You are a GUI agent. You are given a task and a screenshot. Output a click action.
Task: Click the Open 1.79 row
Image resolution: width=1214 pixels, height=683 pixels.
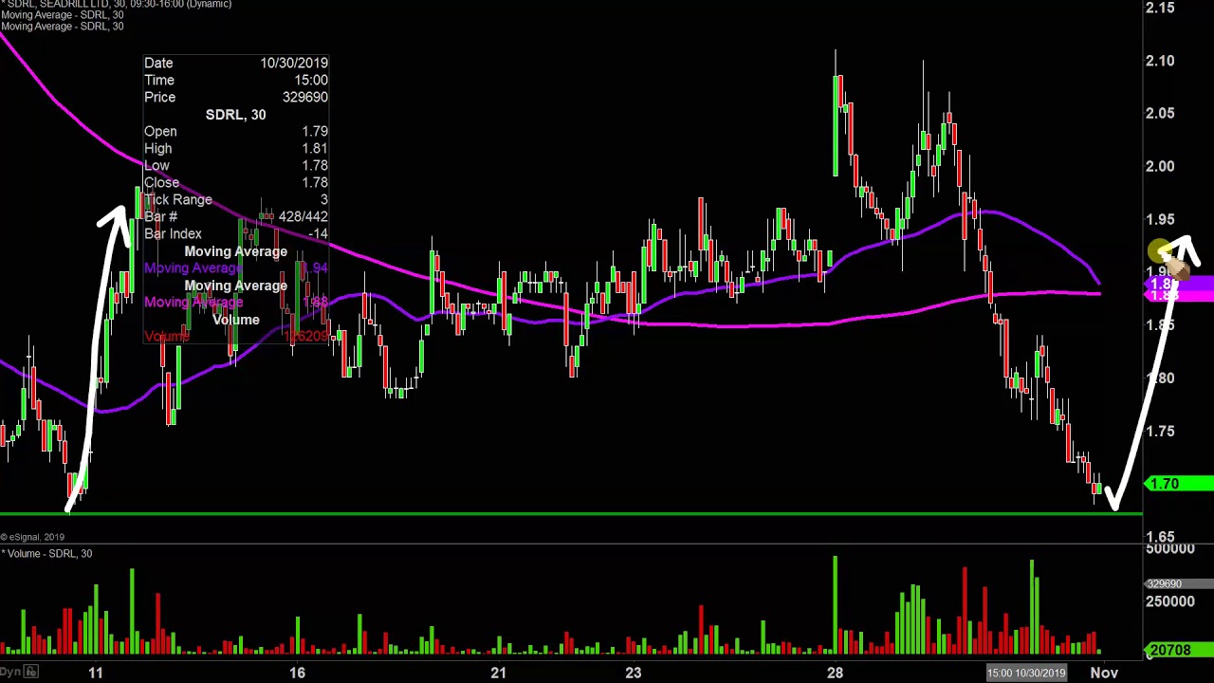pos(235,131)
